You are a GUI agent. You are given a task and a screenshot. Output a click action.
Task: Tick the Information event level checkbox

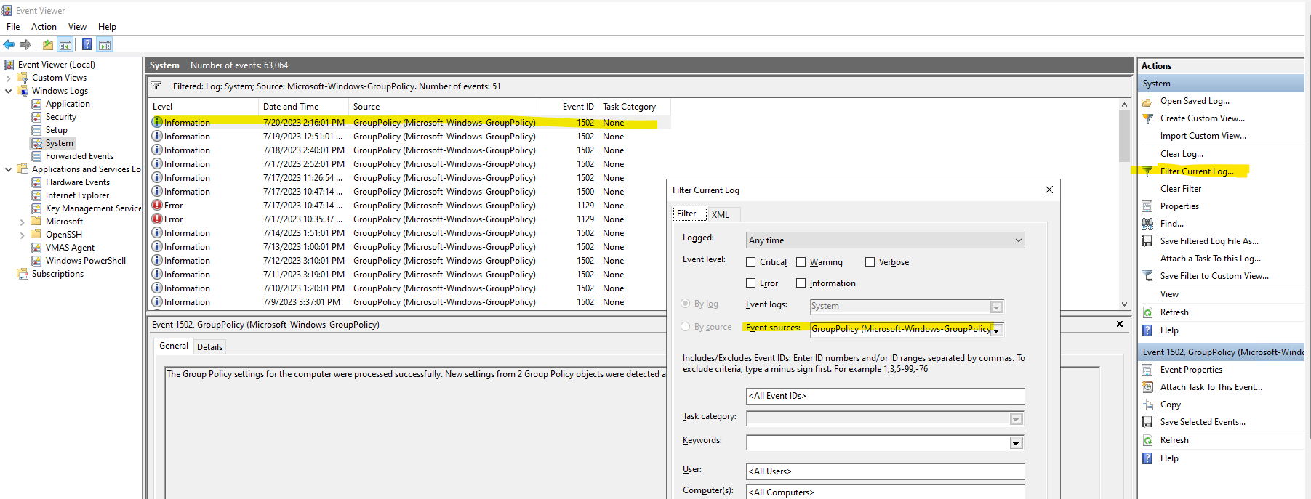coord(801,283)
